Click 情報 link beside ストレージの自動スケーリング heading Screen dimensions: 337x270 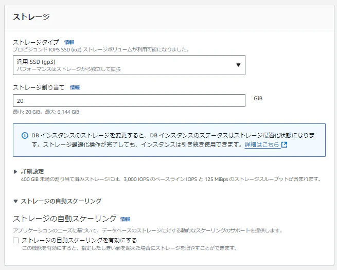coord(125,219)
